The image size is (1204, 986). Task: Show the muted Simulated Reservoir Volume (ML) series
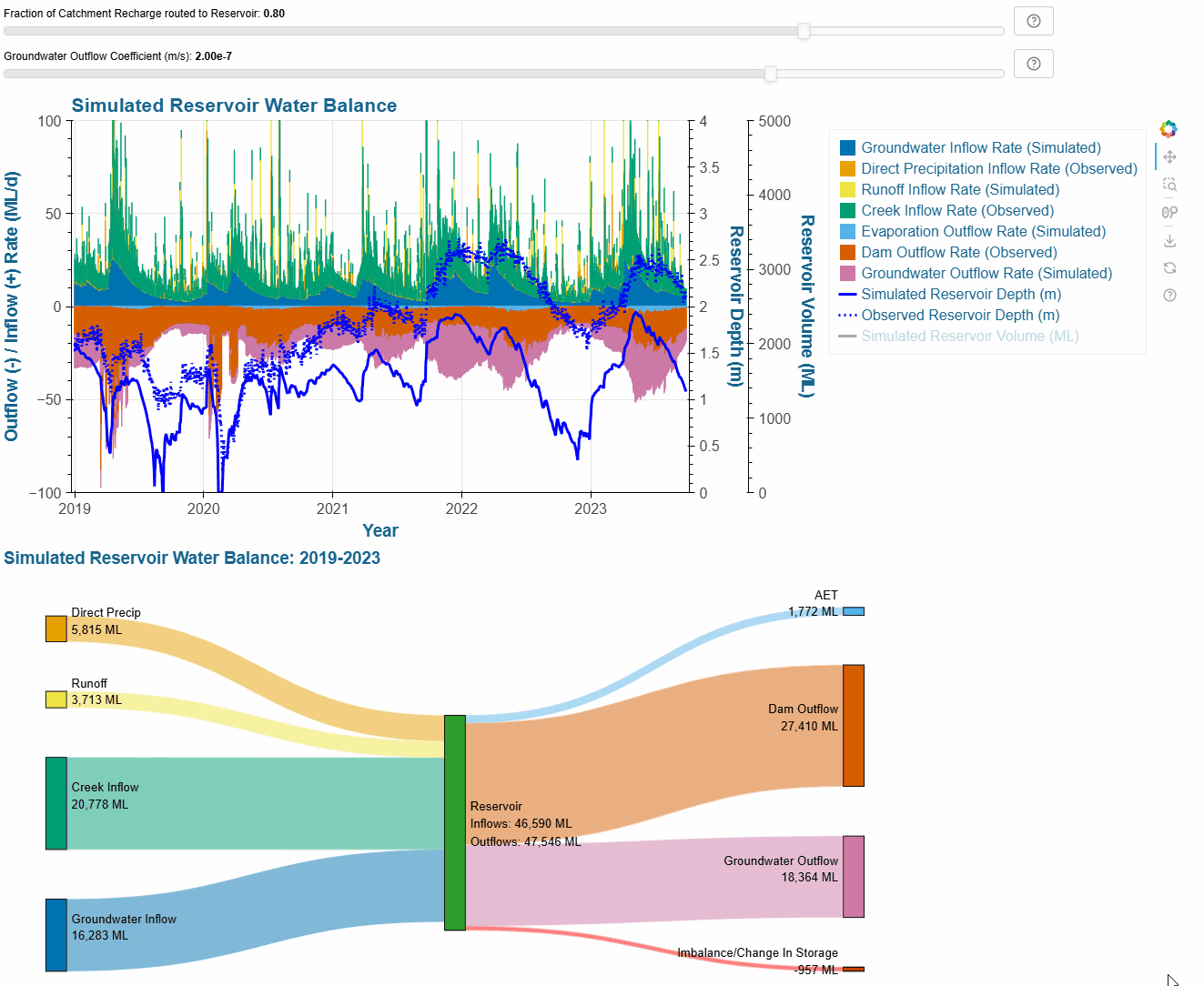(969, 336)
